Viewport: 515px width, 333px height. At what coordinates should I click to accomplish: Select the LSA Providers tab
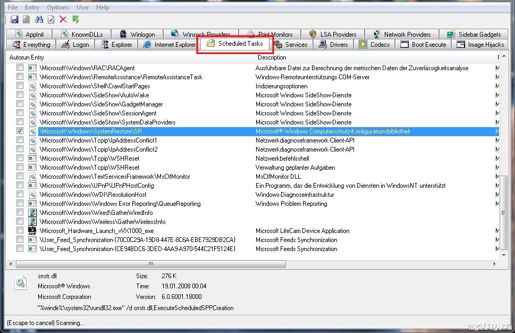[333, 34]
